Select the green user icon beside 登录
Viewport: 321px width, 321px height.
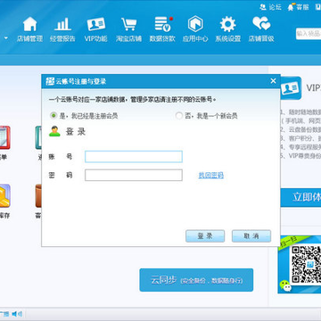(x=54, y=131)
